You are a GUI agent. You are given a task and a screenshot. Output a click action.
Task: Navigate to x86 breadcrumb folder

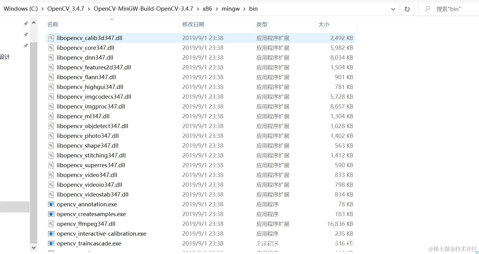[x=207, y=9]
